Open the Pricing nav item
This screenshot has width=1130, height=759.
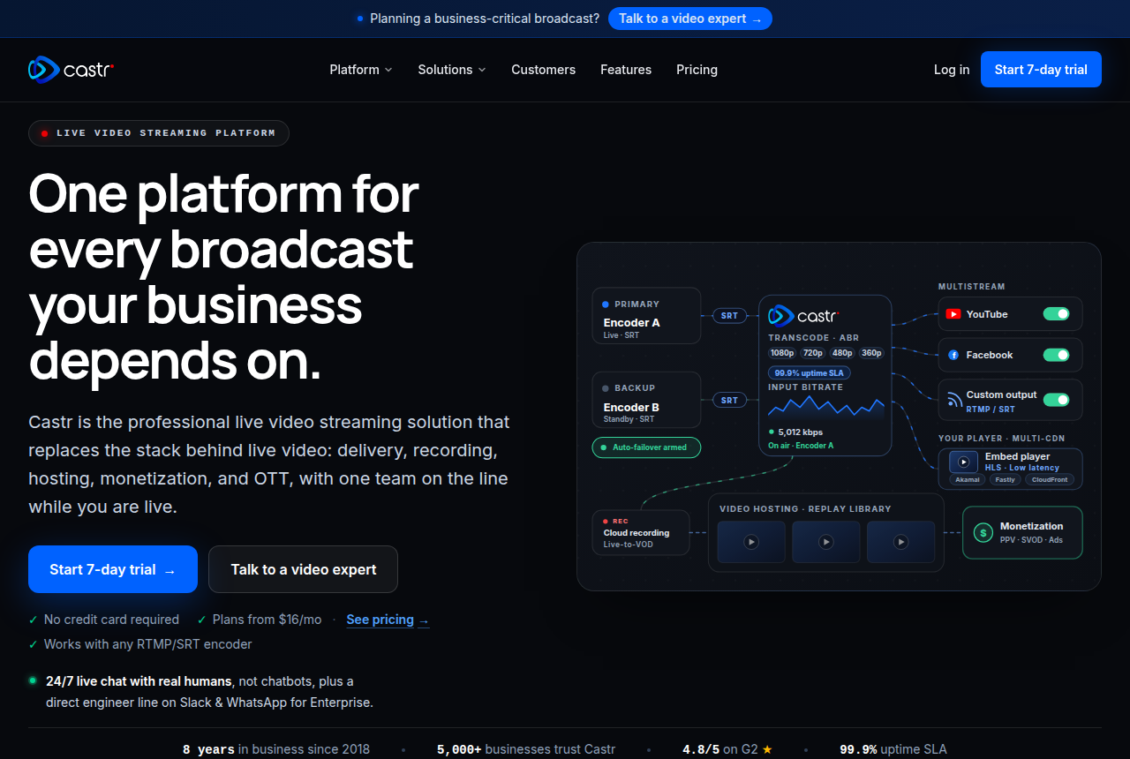(697, 70)
